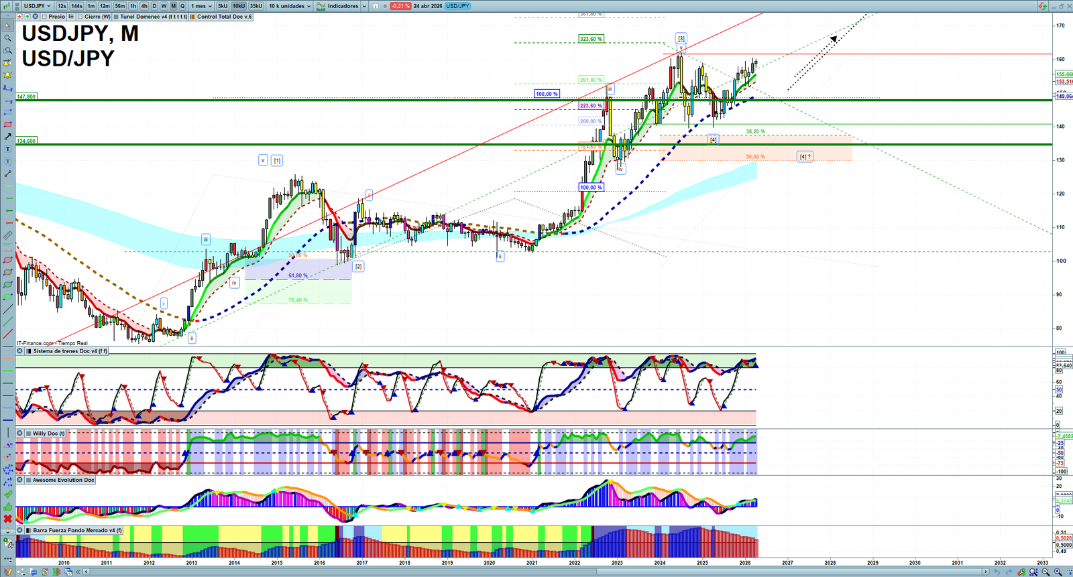Switch to the 1m timeframe
The image size is (1073, 577).
tap(91, 6)
